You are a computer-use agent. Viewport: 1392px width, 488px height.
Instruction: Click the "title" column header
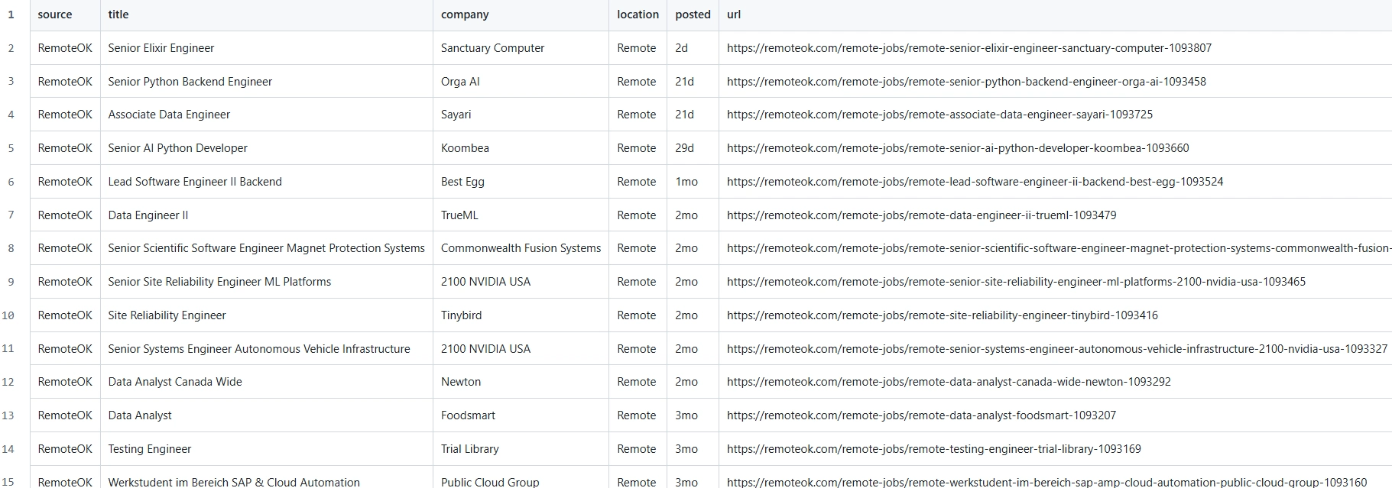point(118,15)
